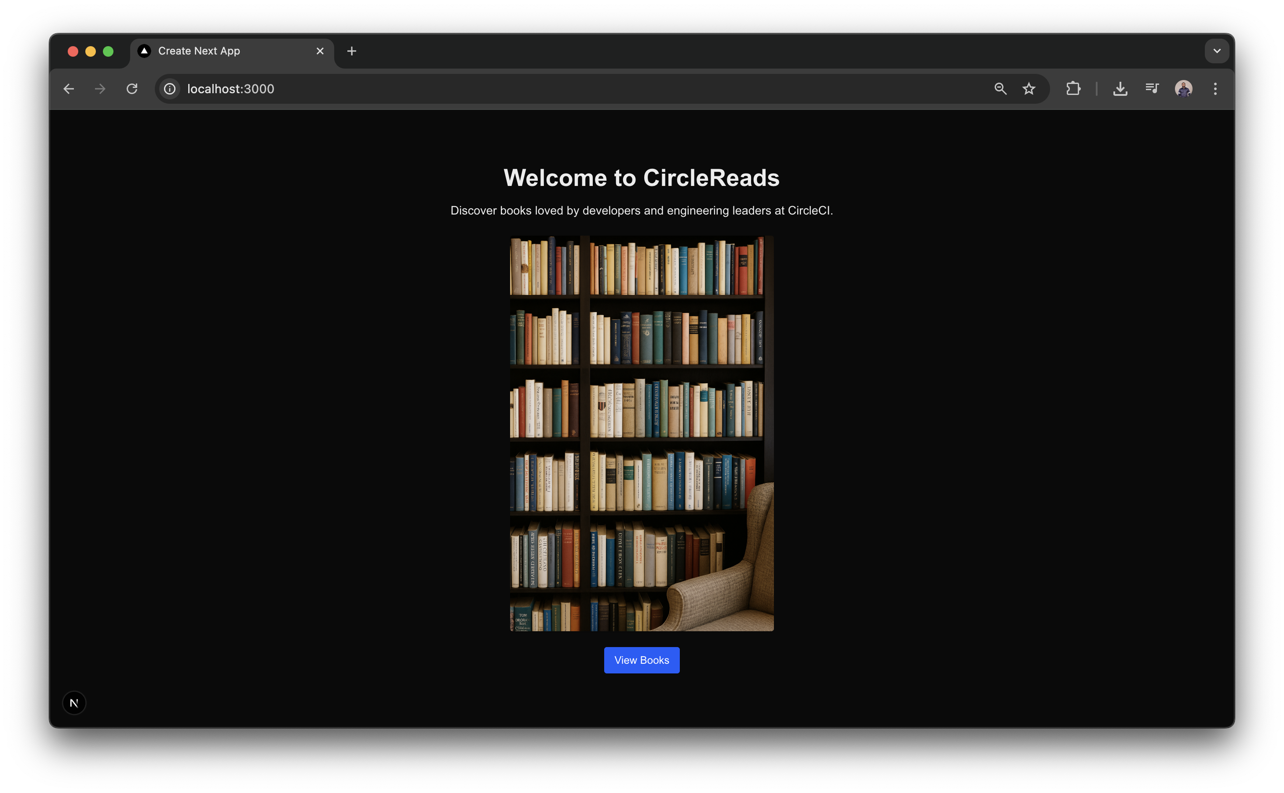
Task: Minimize the window with the yellow button
Action: 91,51
